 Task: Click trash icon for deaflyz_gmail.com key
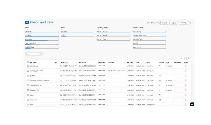click(185, 71)
